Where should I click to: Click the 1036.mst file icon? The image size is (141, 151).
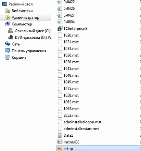click(x=60, y=55)
